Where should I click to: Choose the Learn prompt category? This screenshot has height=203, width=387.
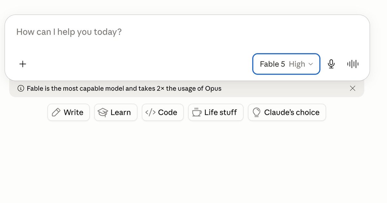click(x=116, y=112)
